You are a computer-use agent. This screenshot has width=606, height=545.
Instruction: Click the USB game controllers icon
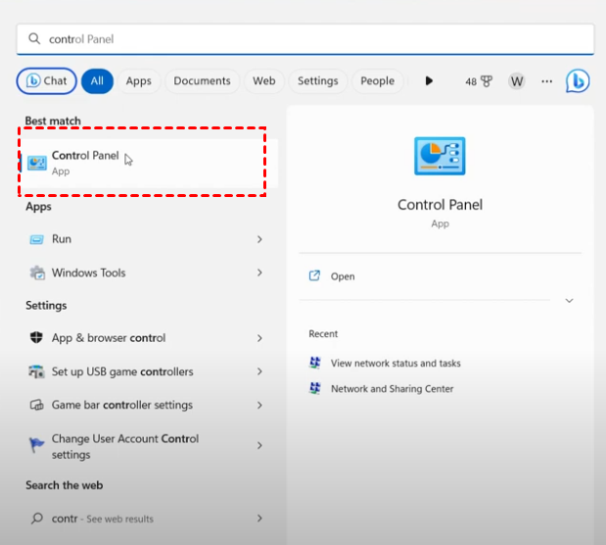pyautogui.click(x=36, y=372)
